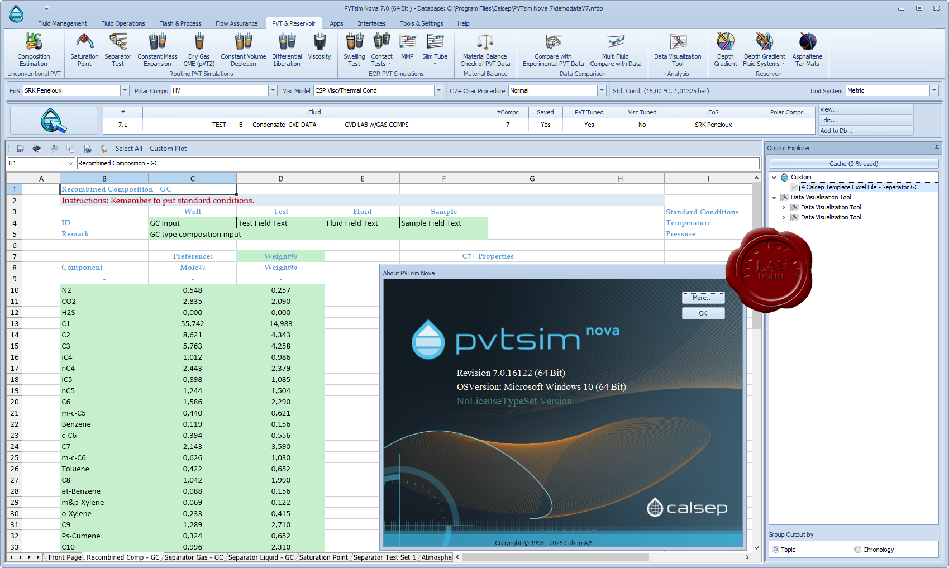This screenshot has height=568, width=949.
Task: Click the PVTsim application logo button
Action: tap(16, 13)
